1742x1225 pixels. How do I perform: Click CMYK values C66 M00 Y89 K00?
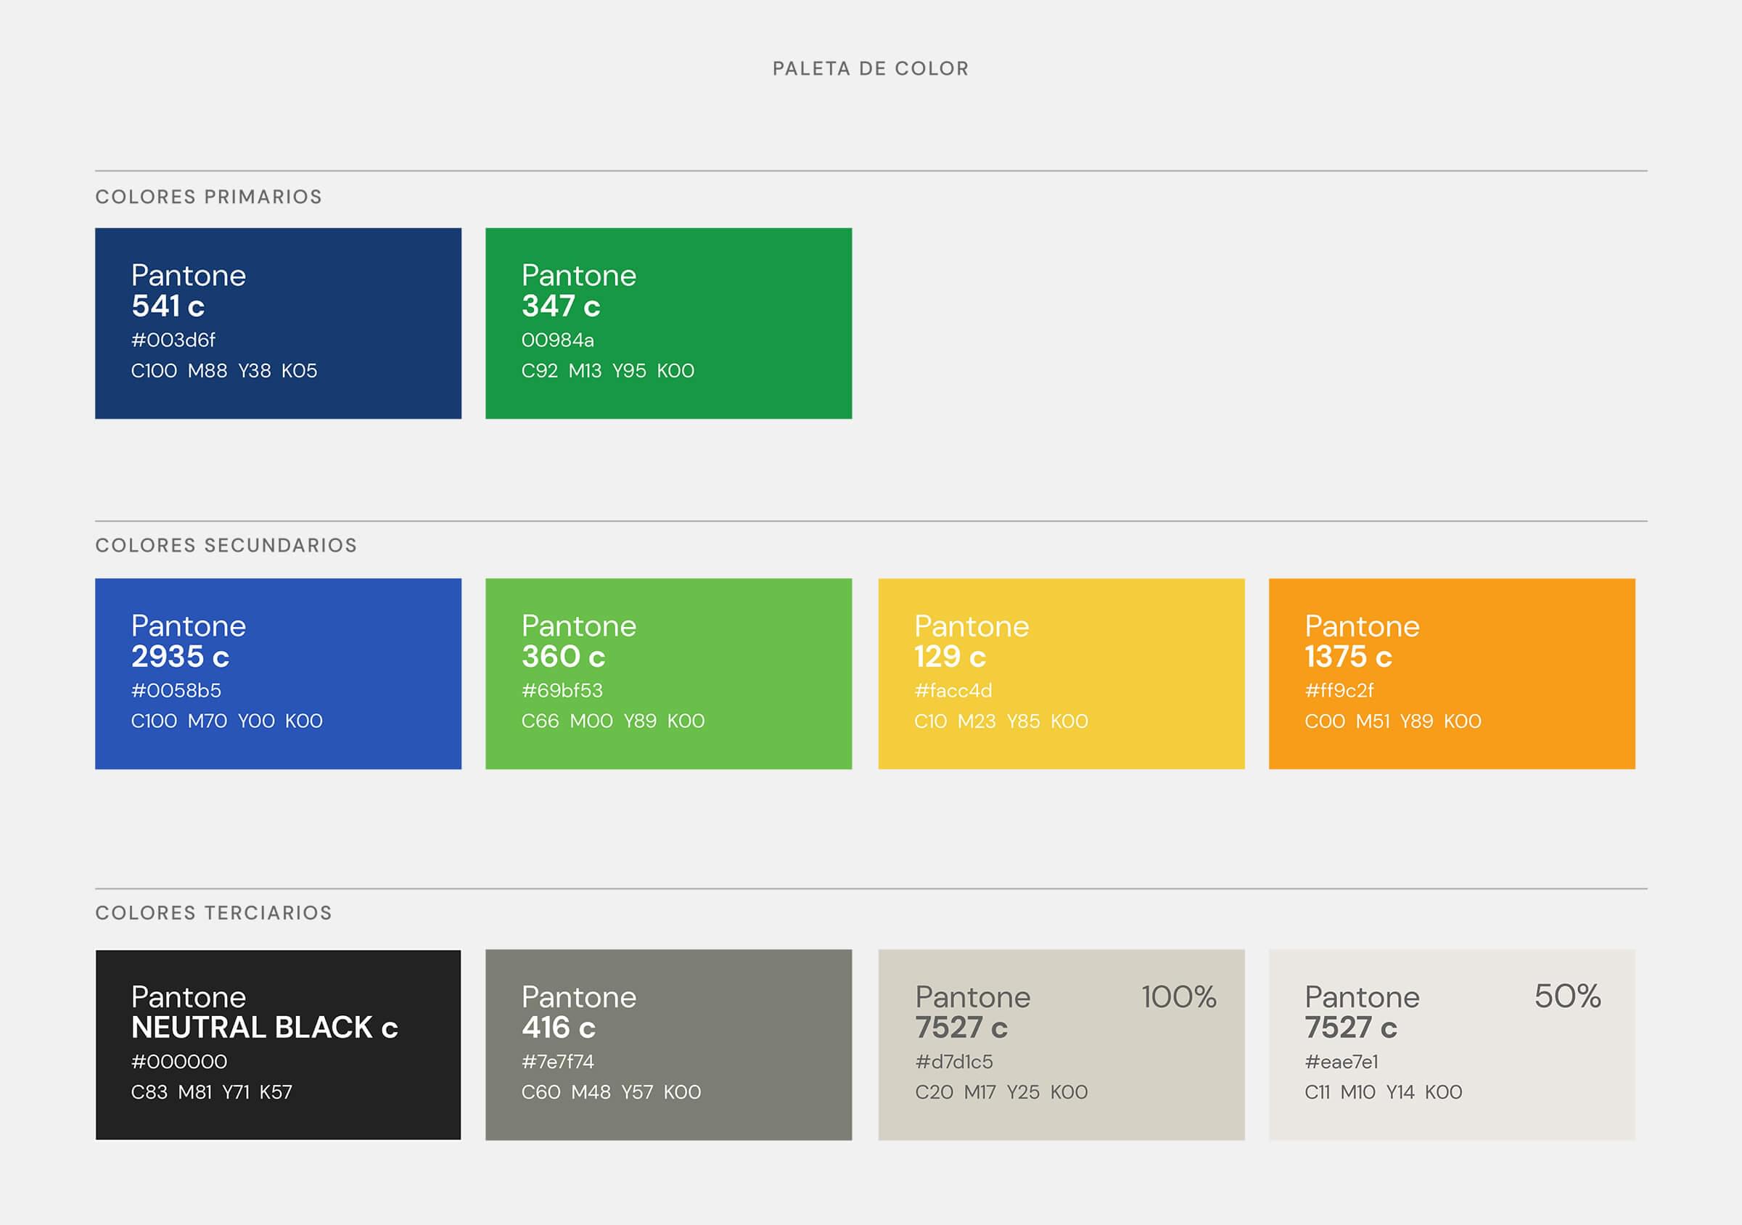(613, 721)
